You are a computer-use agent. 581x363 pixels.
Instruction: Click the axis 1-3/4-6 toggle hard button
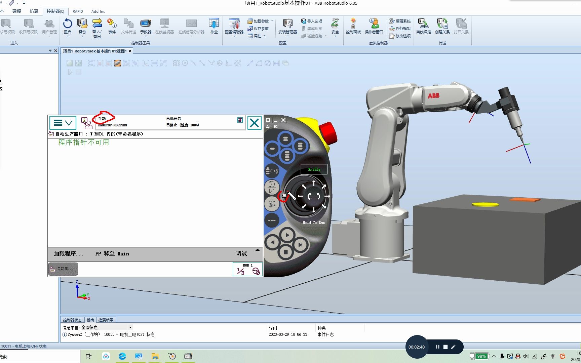pyautogui.click(x=272, y=204)
